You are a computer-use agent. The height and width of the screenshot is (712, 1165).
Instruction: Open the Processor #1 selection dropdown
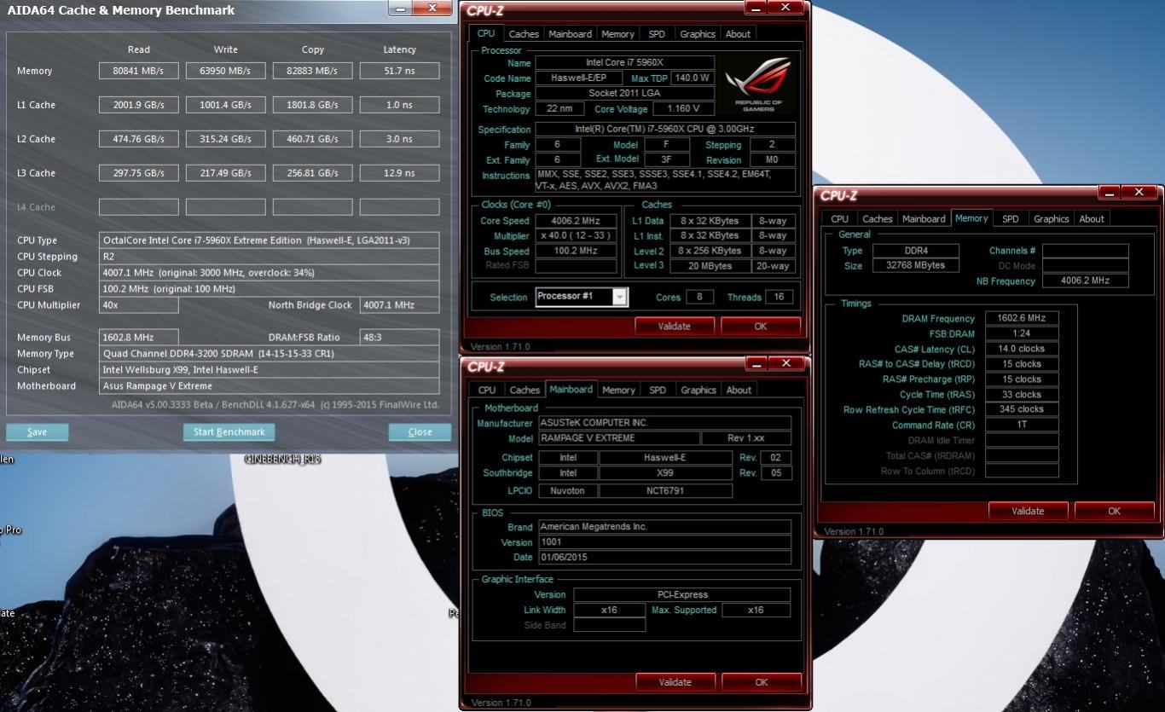click(620, 297)
